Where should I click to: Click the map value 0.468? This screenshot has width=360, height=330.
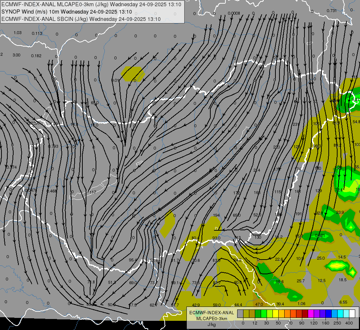pos(51,191)
